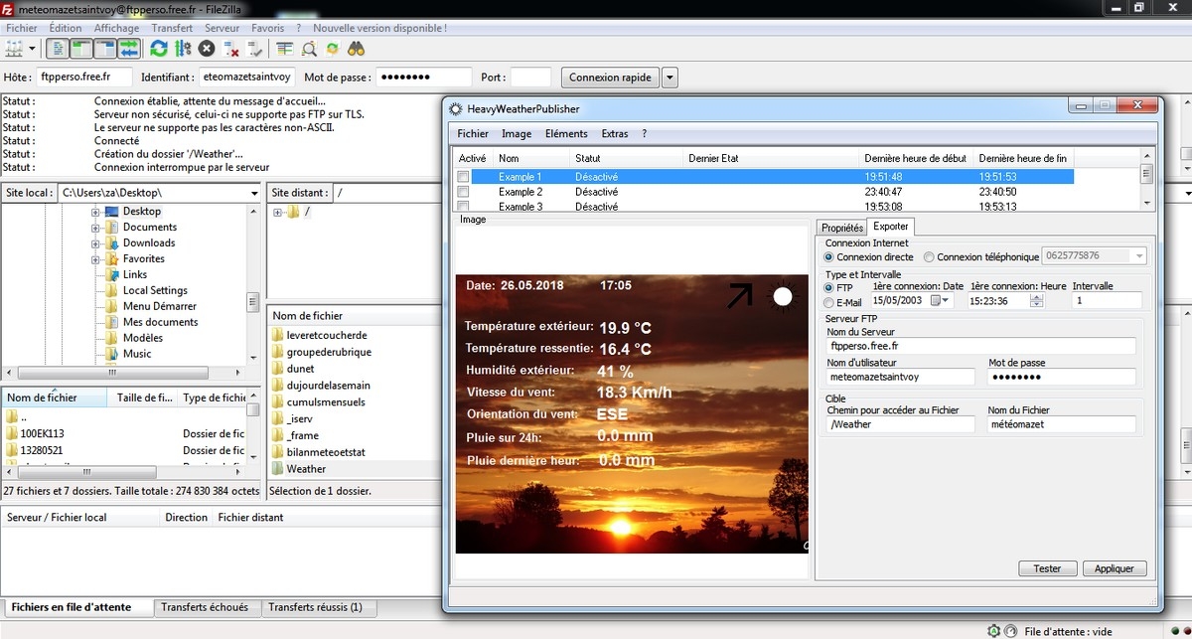Viewport: 1192px width, 639px height.
Task: Switch to the Transferts échoués tab
Action: tap(206, 607)
